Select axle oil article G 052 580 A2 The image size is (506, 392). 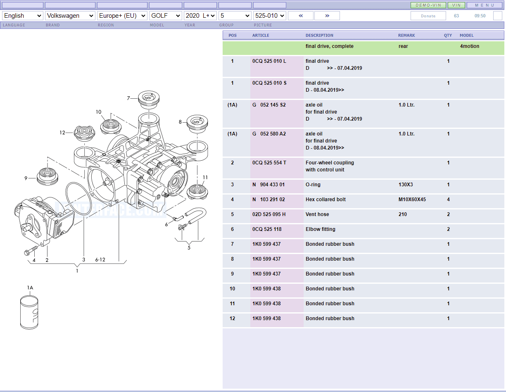269,134
